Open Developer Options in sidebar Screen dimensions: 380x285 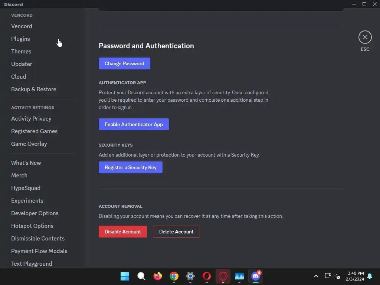click(x=35, y=213)
